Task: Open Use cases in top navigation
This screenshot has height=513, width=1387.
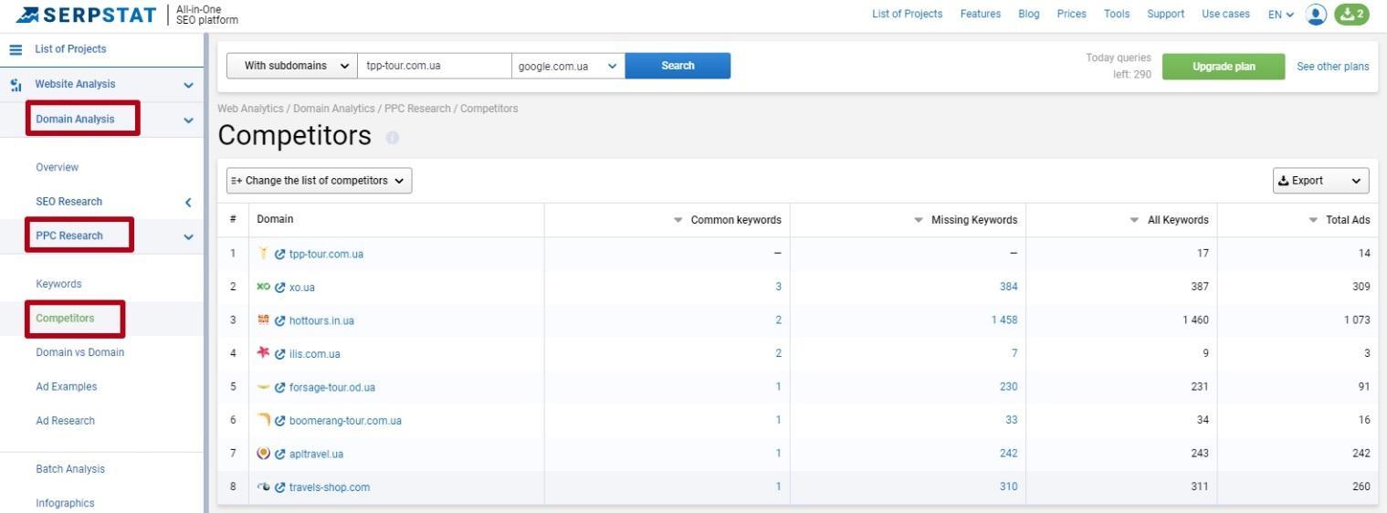Action: coord(1225,15)
